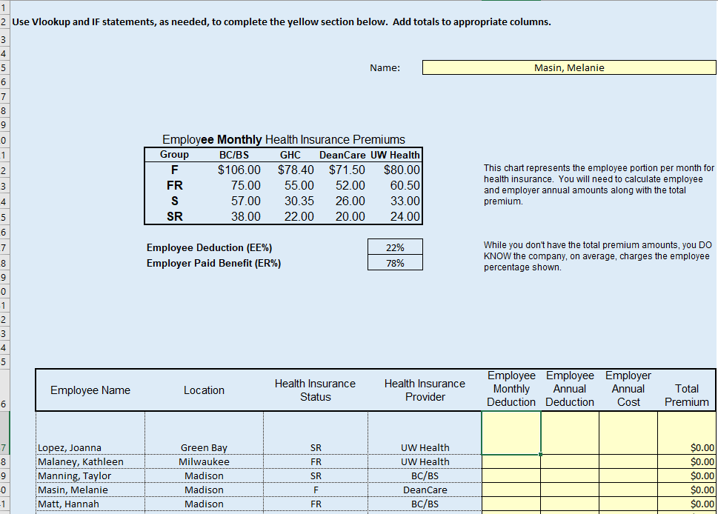Select the Malaney, Kathleen cell
This screenshot has width=718, height=514.
90,461
